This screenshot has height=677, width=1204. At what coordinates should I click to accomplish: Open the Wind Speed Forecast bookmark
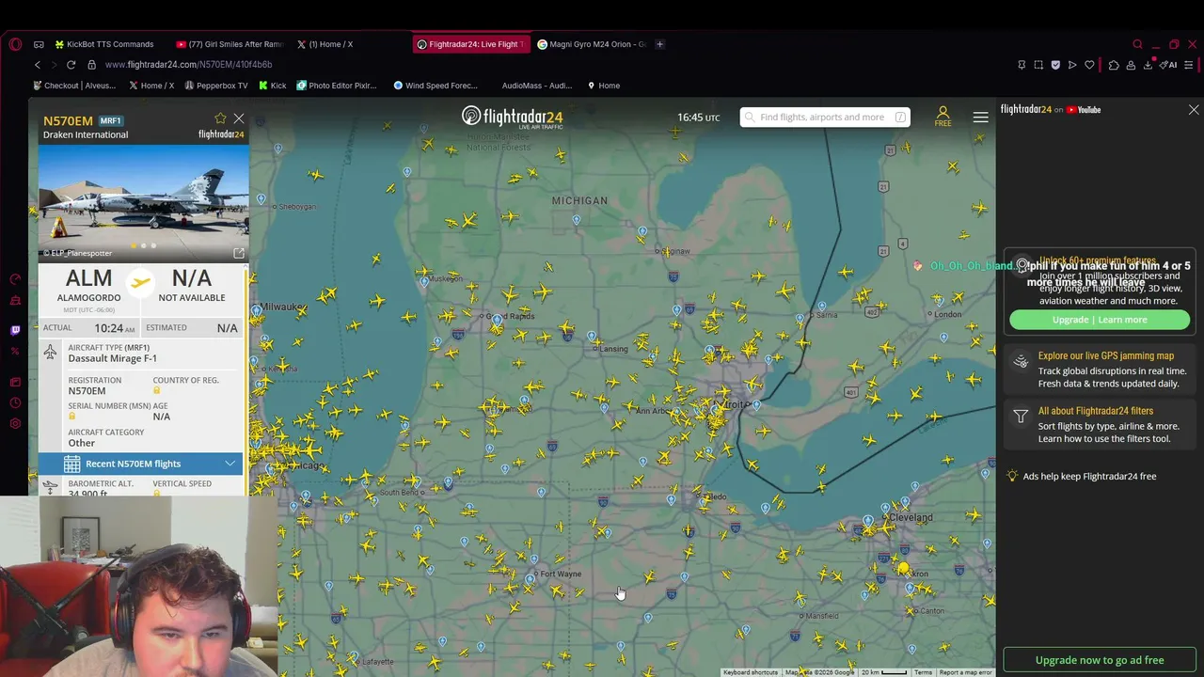[436, 86]
